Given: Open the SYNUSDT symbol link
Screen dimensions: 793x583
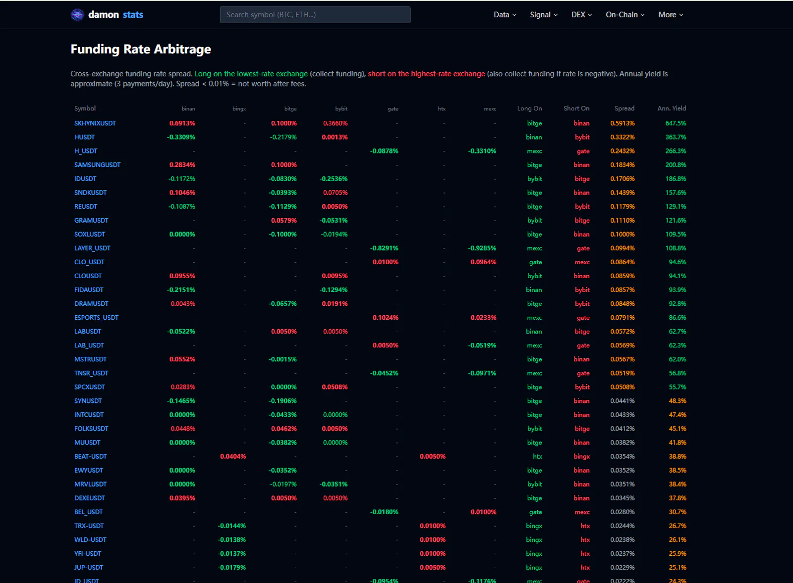Looking at the screenshot, I should pyautogui.click(x=88, y=400).
